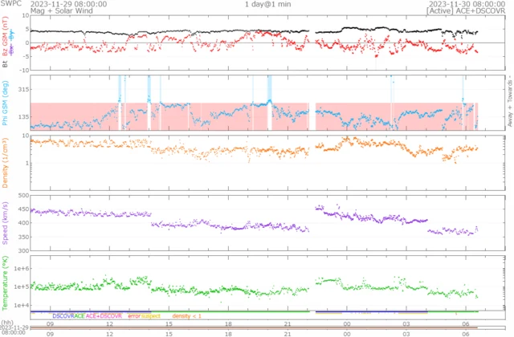The image size is (514, 337).
Task: Select the 1e+6 tick on the Temperature axis
Action: 22,268
